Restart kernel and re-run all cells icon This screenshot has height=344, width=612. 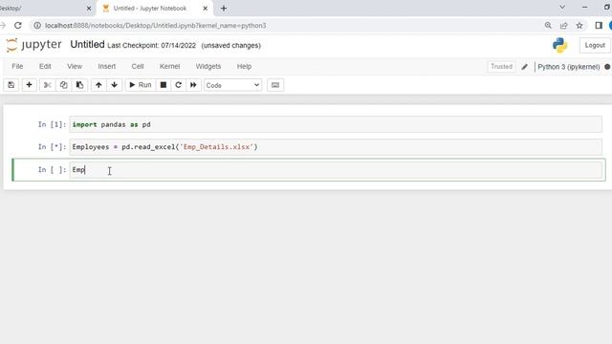point(193,85)
